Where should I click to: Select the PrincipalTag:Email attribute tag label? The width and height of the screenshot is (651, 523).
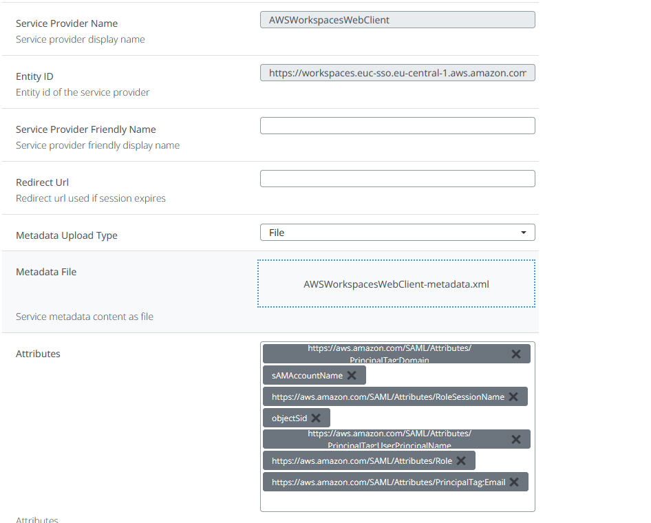(388, 482)
